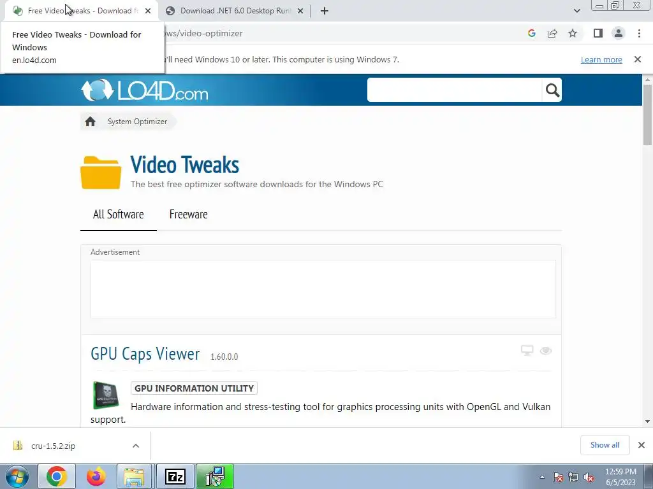Click the eye icon beside GPU Caps Viewer
This screenshot has height=489, width=653.
(546, 351)
